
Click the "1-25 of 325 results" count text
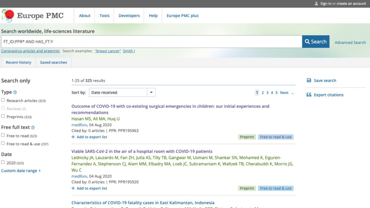pyautogui.click(x=88, y=81)
